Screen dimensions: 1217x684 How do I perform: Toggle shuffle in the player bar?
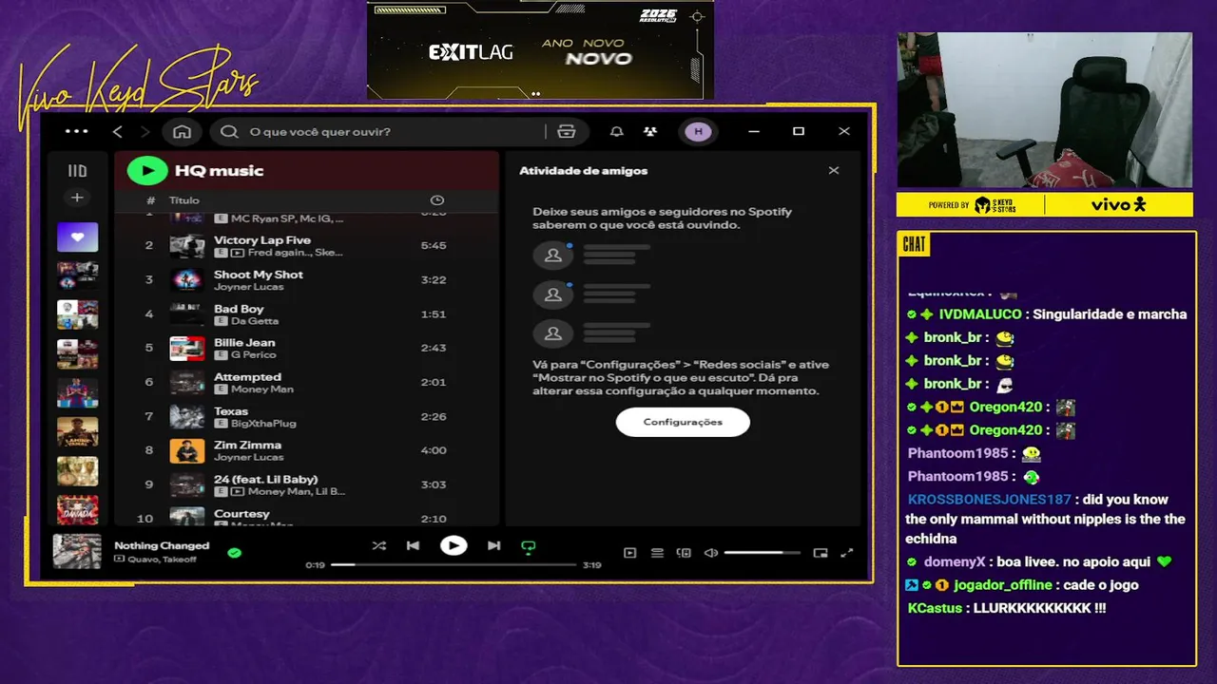(x=379, y=546)
